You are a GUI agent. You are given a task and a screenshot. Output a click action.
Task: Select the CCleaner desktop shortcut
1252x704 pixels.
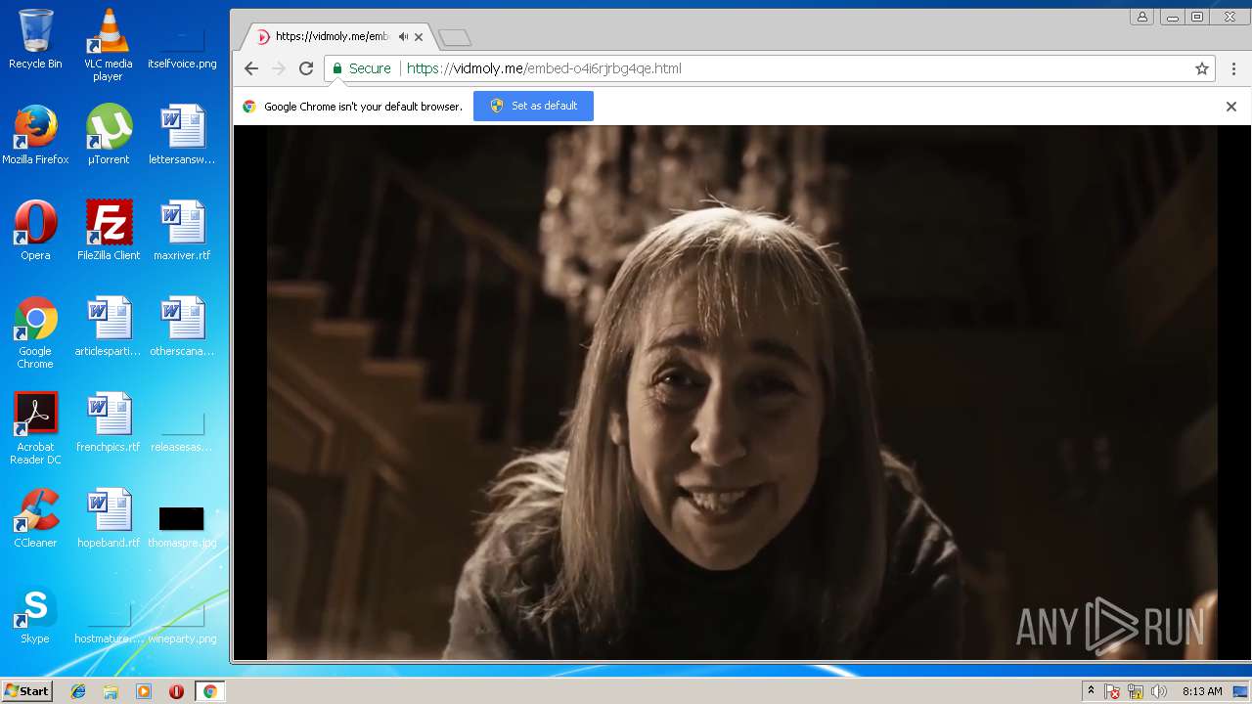tap(35, 518)
